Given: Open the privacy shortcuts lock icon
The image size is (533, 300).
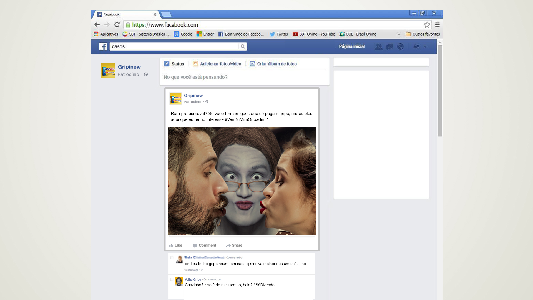Looking at the screenshot, I should point(416,47).
